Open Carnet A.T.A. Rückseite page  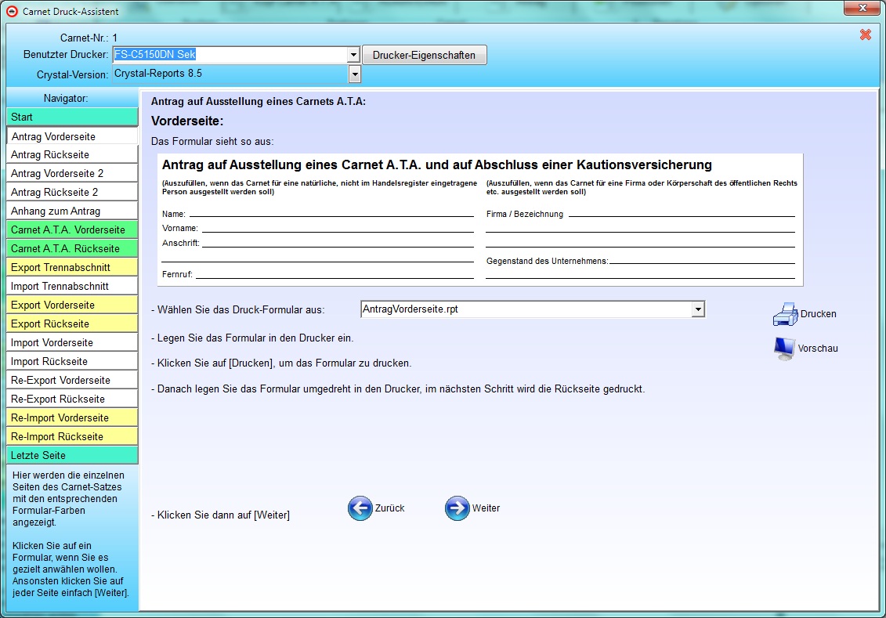(x=72, y=248)
